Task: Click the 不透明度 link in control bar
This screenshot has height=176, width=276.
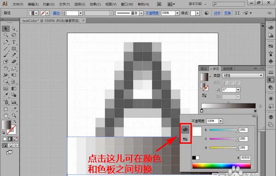Action: (x=152, y=13)
